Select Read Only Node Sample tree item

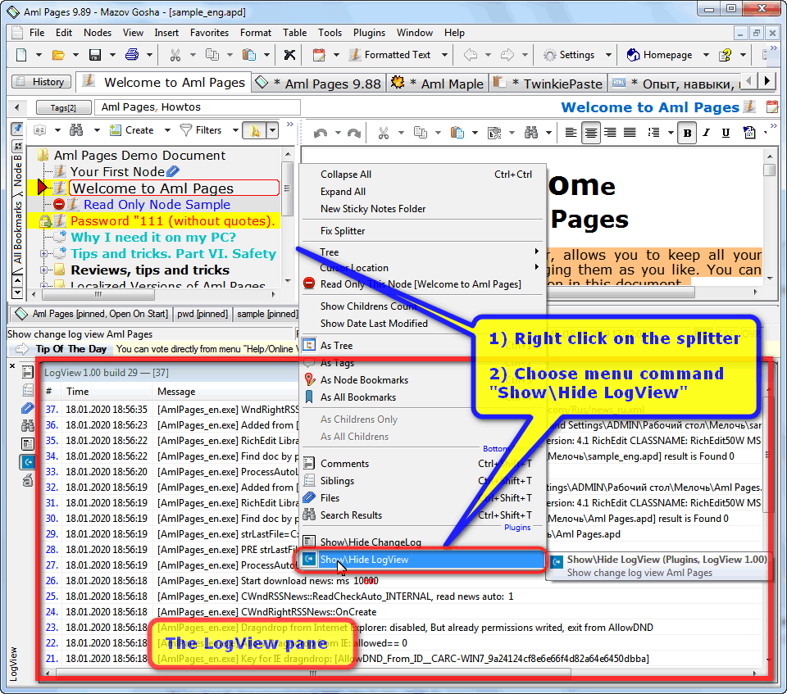tap(157, 205)
